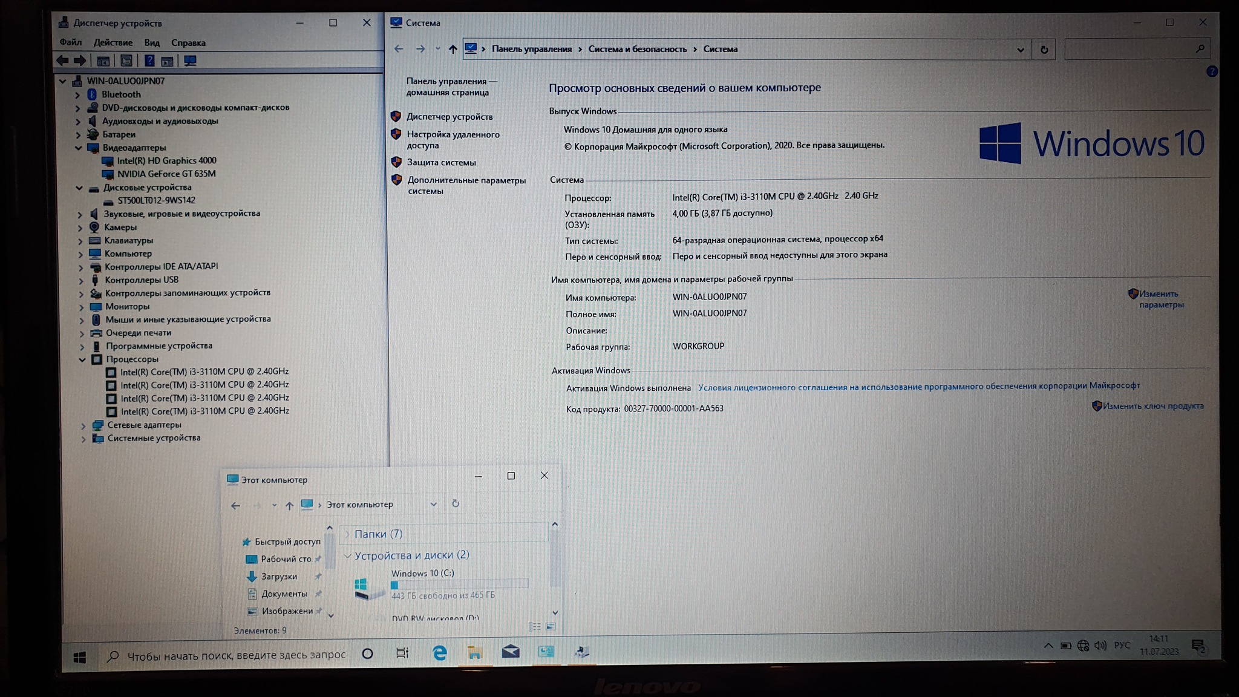The image size is (1239, 697).
Task: Click the taskbar search box
Action: pyautogui.click(x=236, y=655)
